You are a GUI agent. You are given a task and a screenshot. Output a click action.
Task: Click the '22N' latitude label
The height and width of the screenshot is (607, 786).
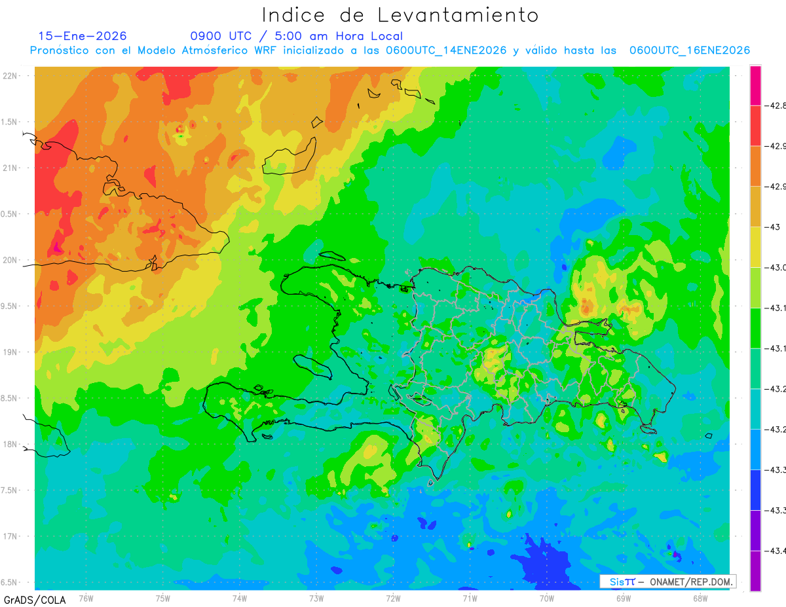point(10,75)
